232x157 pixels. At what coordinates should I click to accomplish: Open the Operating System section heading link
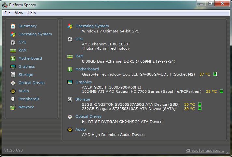click(x=92, y=26)
